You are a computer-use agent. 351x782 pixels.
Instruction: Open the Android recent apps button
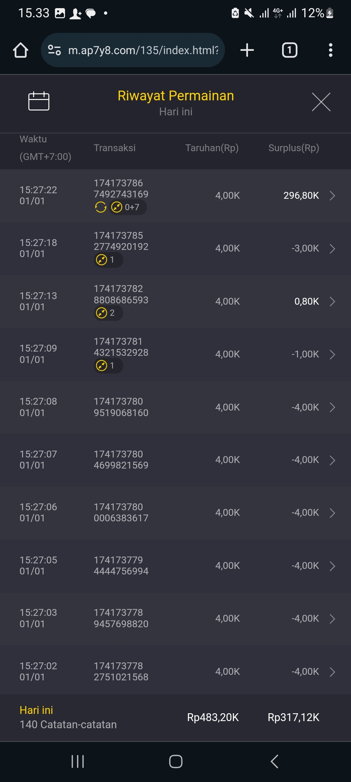tap(78, 761)
